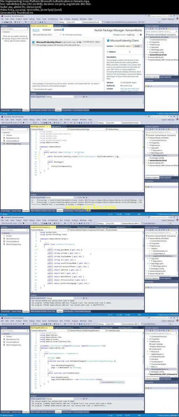This screenshot has width=179, height=417.
Task: Click the NuGet search box containing Microsoft.Identity.Client
Action: coord(47,35)
